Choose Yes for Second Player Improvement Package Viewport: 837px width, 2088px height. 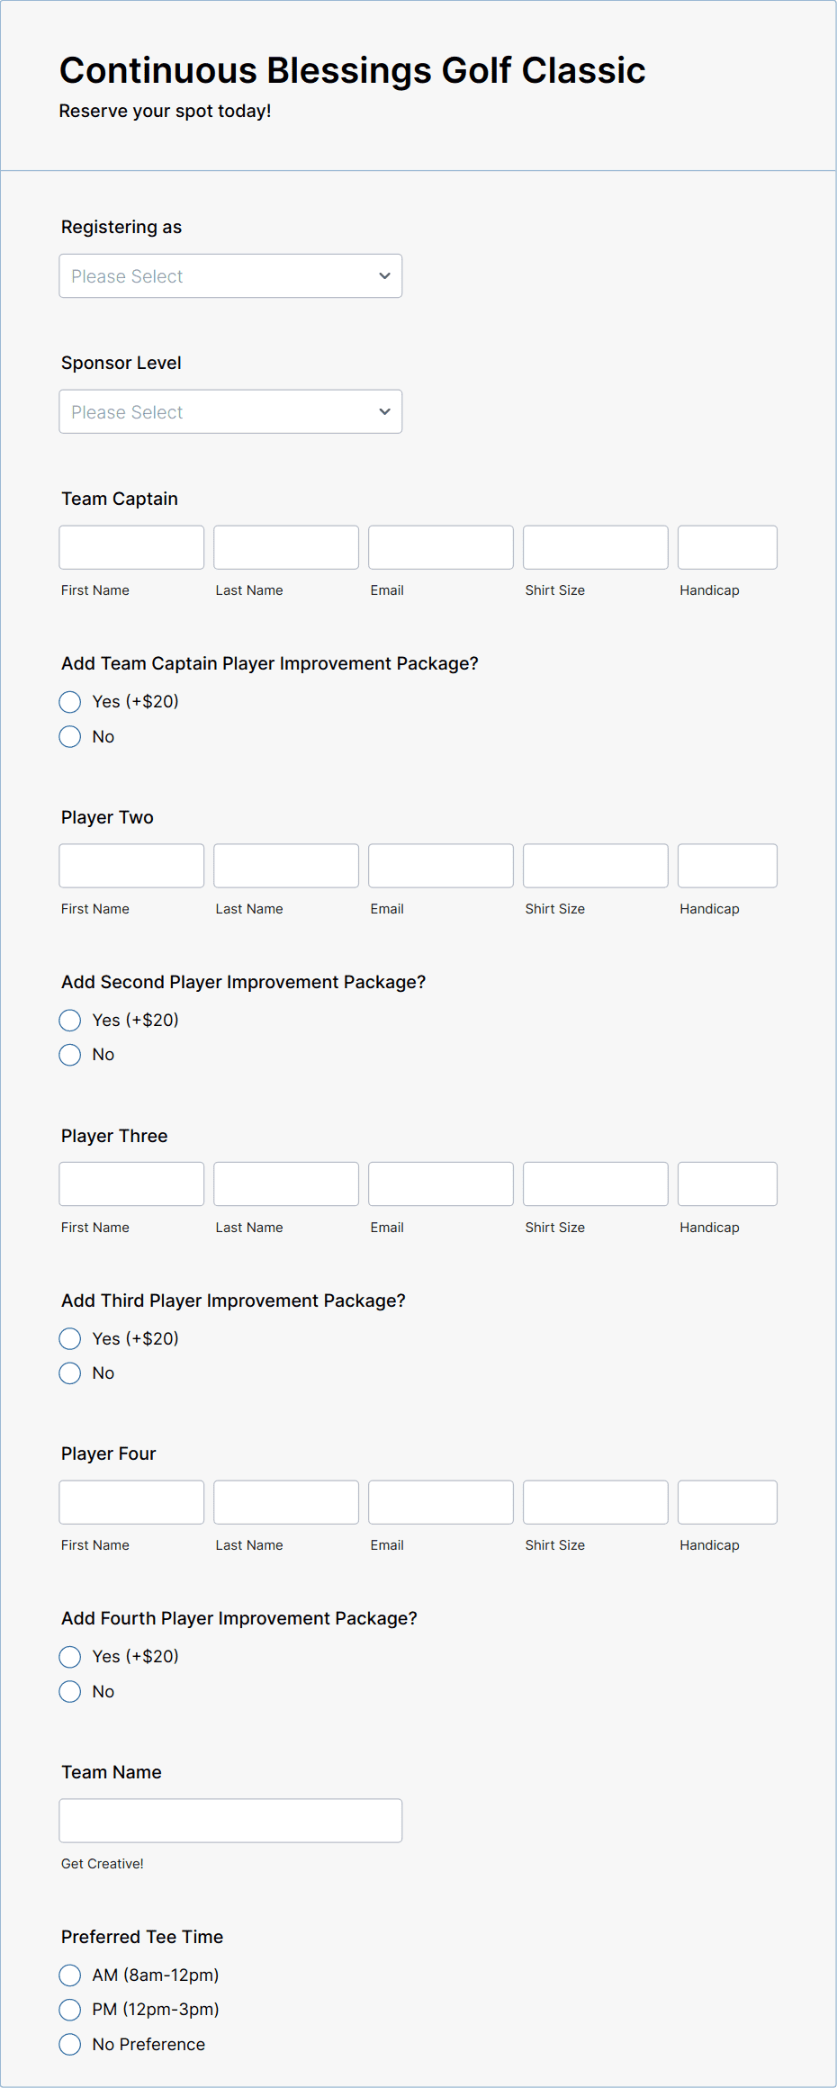point(69,1020)
